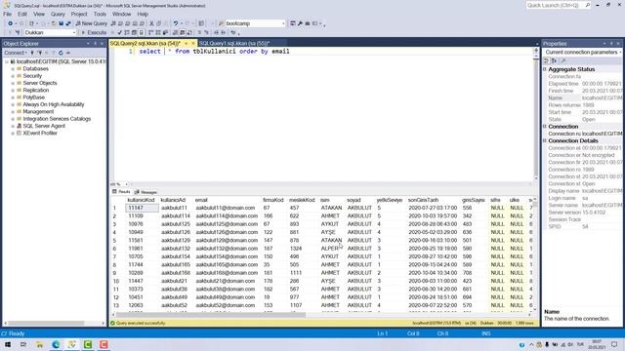
Task: Click the Save file toolbar icon
Action: pyautogui.click(x=61, y=23)
